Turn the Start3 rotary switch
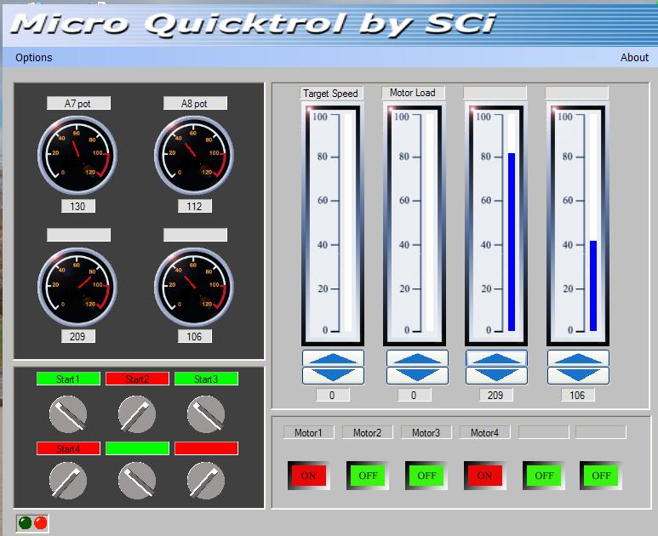The image size is (658, 536). pyautogui.click(x=206, y=414)
